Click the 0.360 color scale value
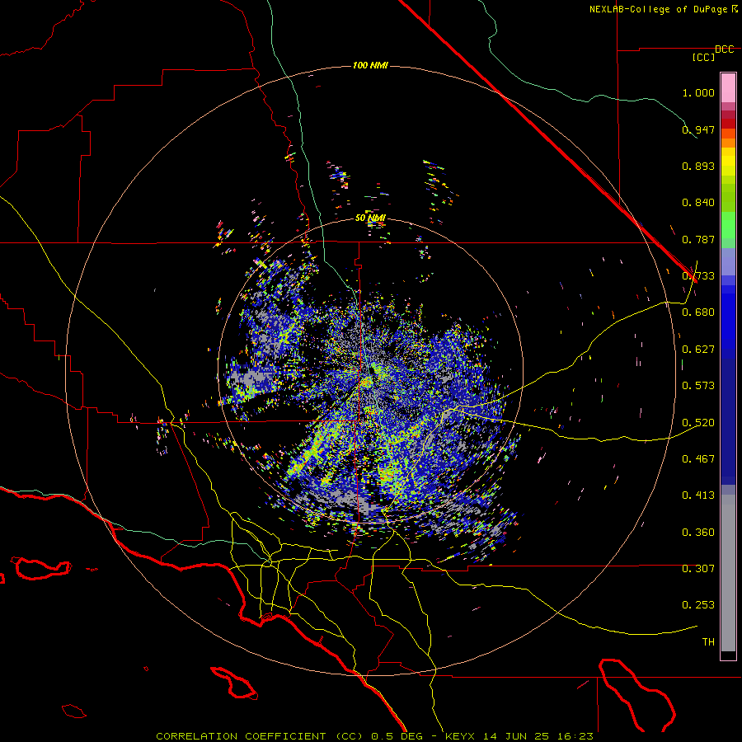 tap(698, 533)
